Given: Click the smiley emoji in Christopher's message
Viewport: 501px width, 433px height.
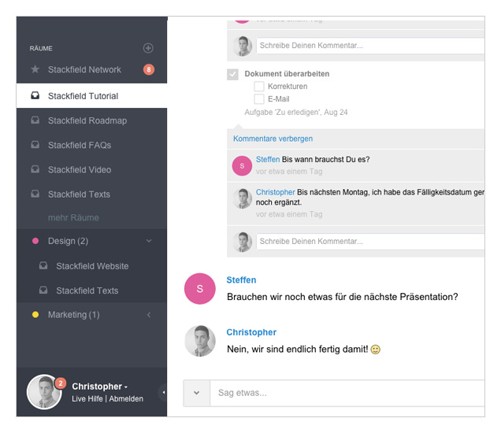Looking at the screenshot, I should (x=376, y=350).
